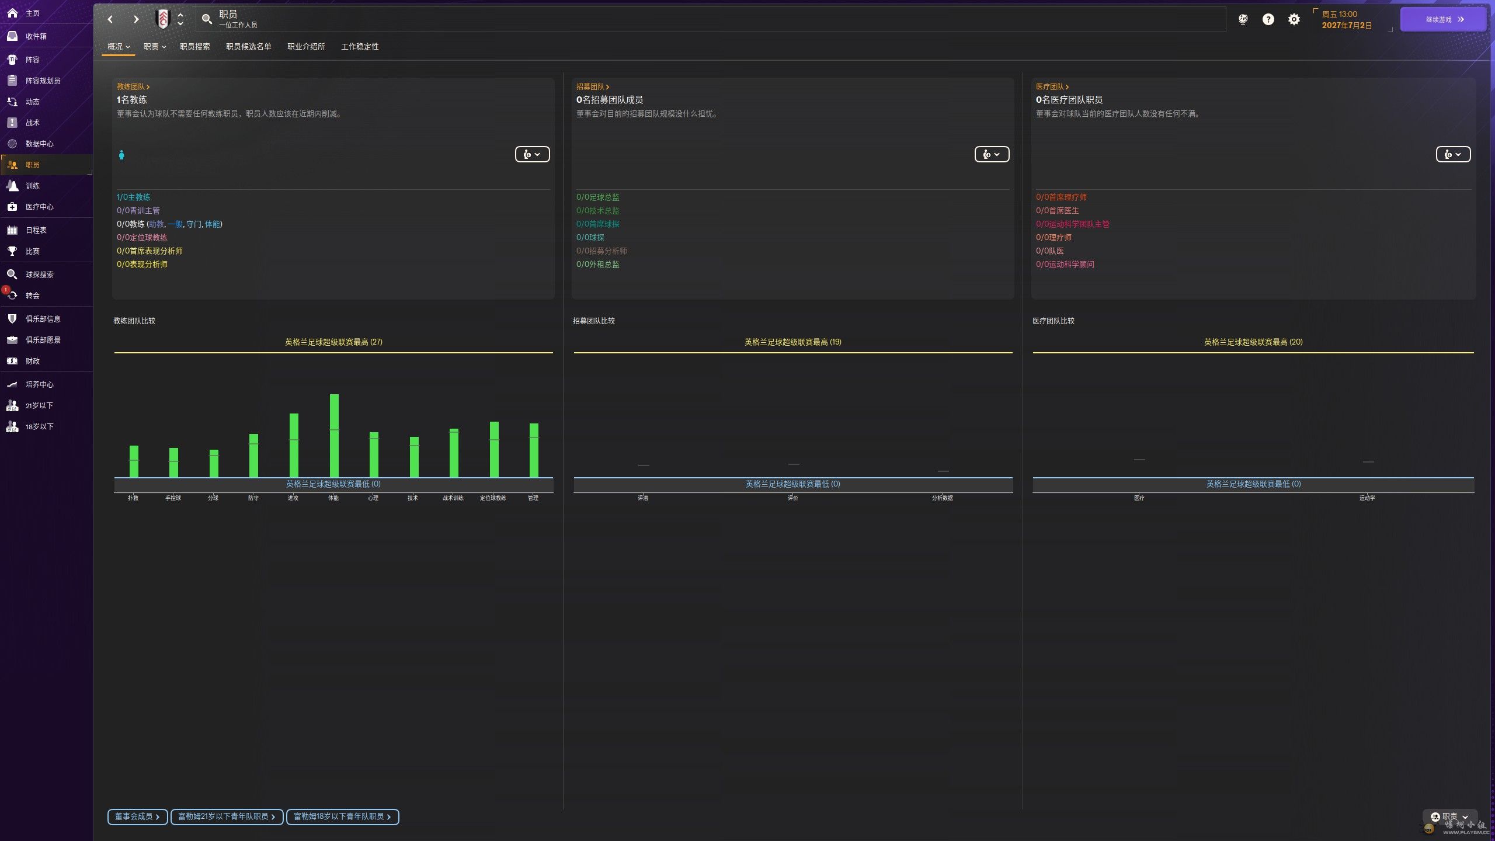Open the 日程表 schedule calendar icon

click(x=12, y=230)
